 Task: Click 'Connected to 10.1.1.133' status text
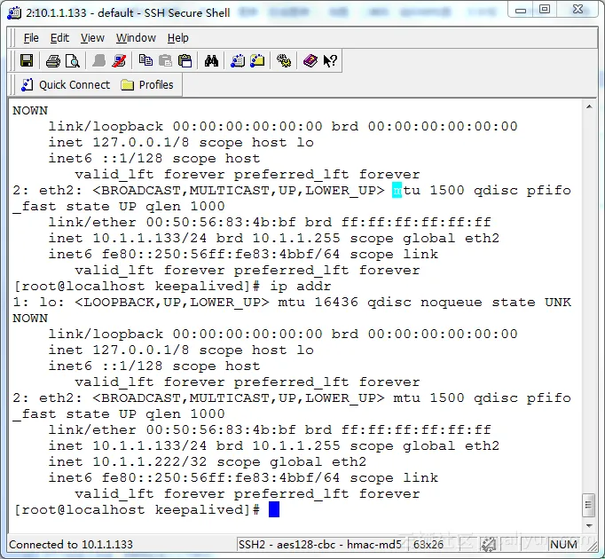point(71,544)
